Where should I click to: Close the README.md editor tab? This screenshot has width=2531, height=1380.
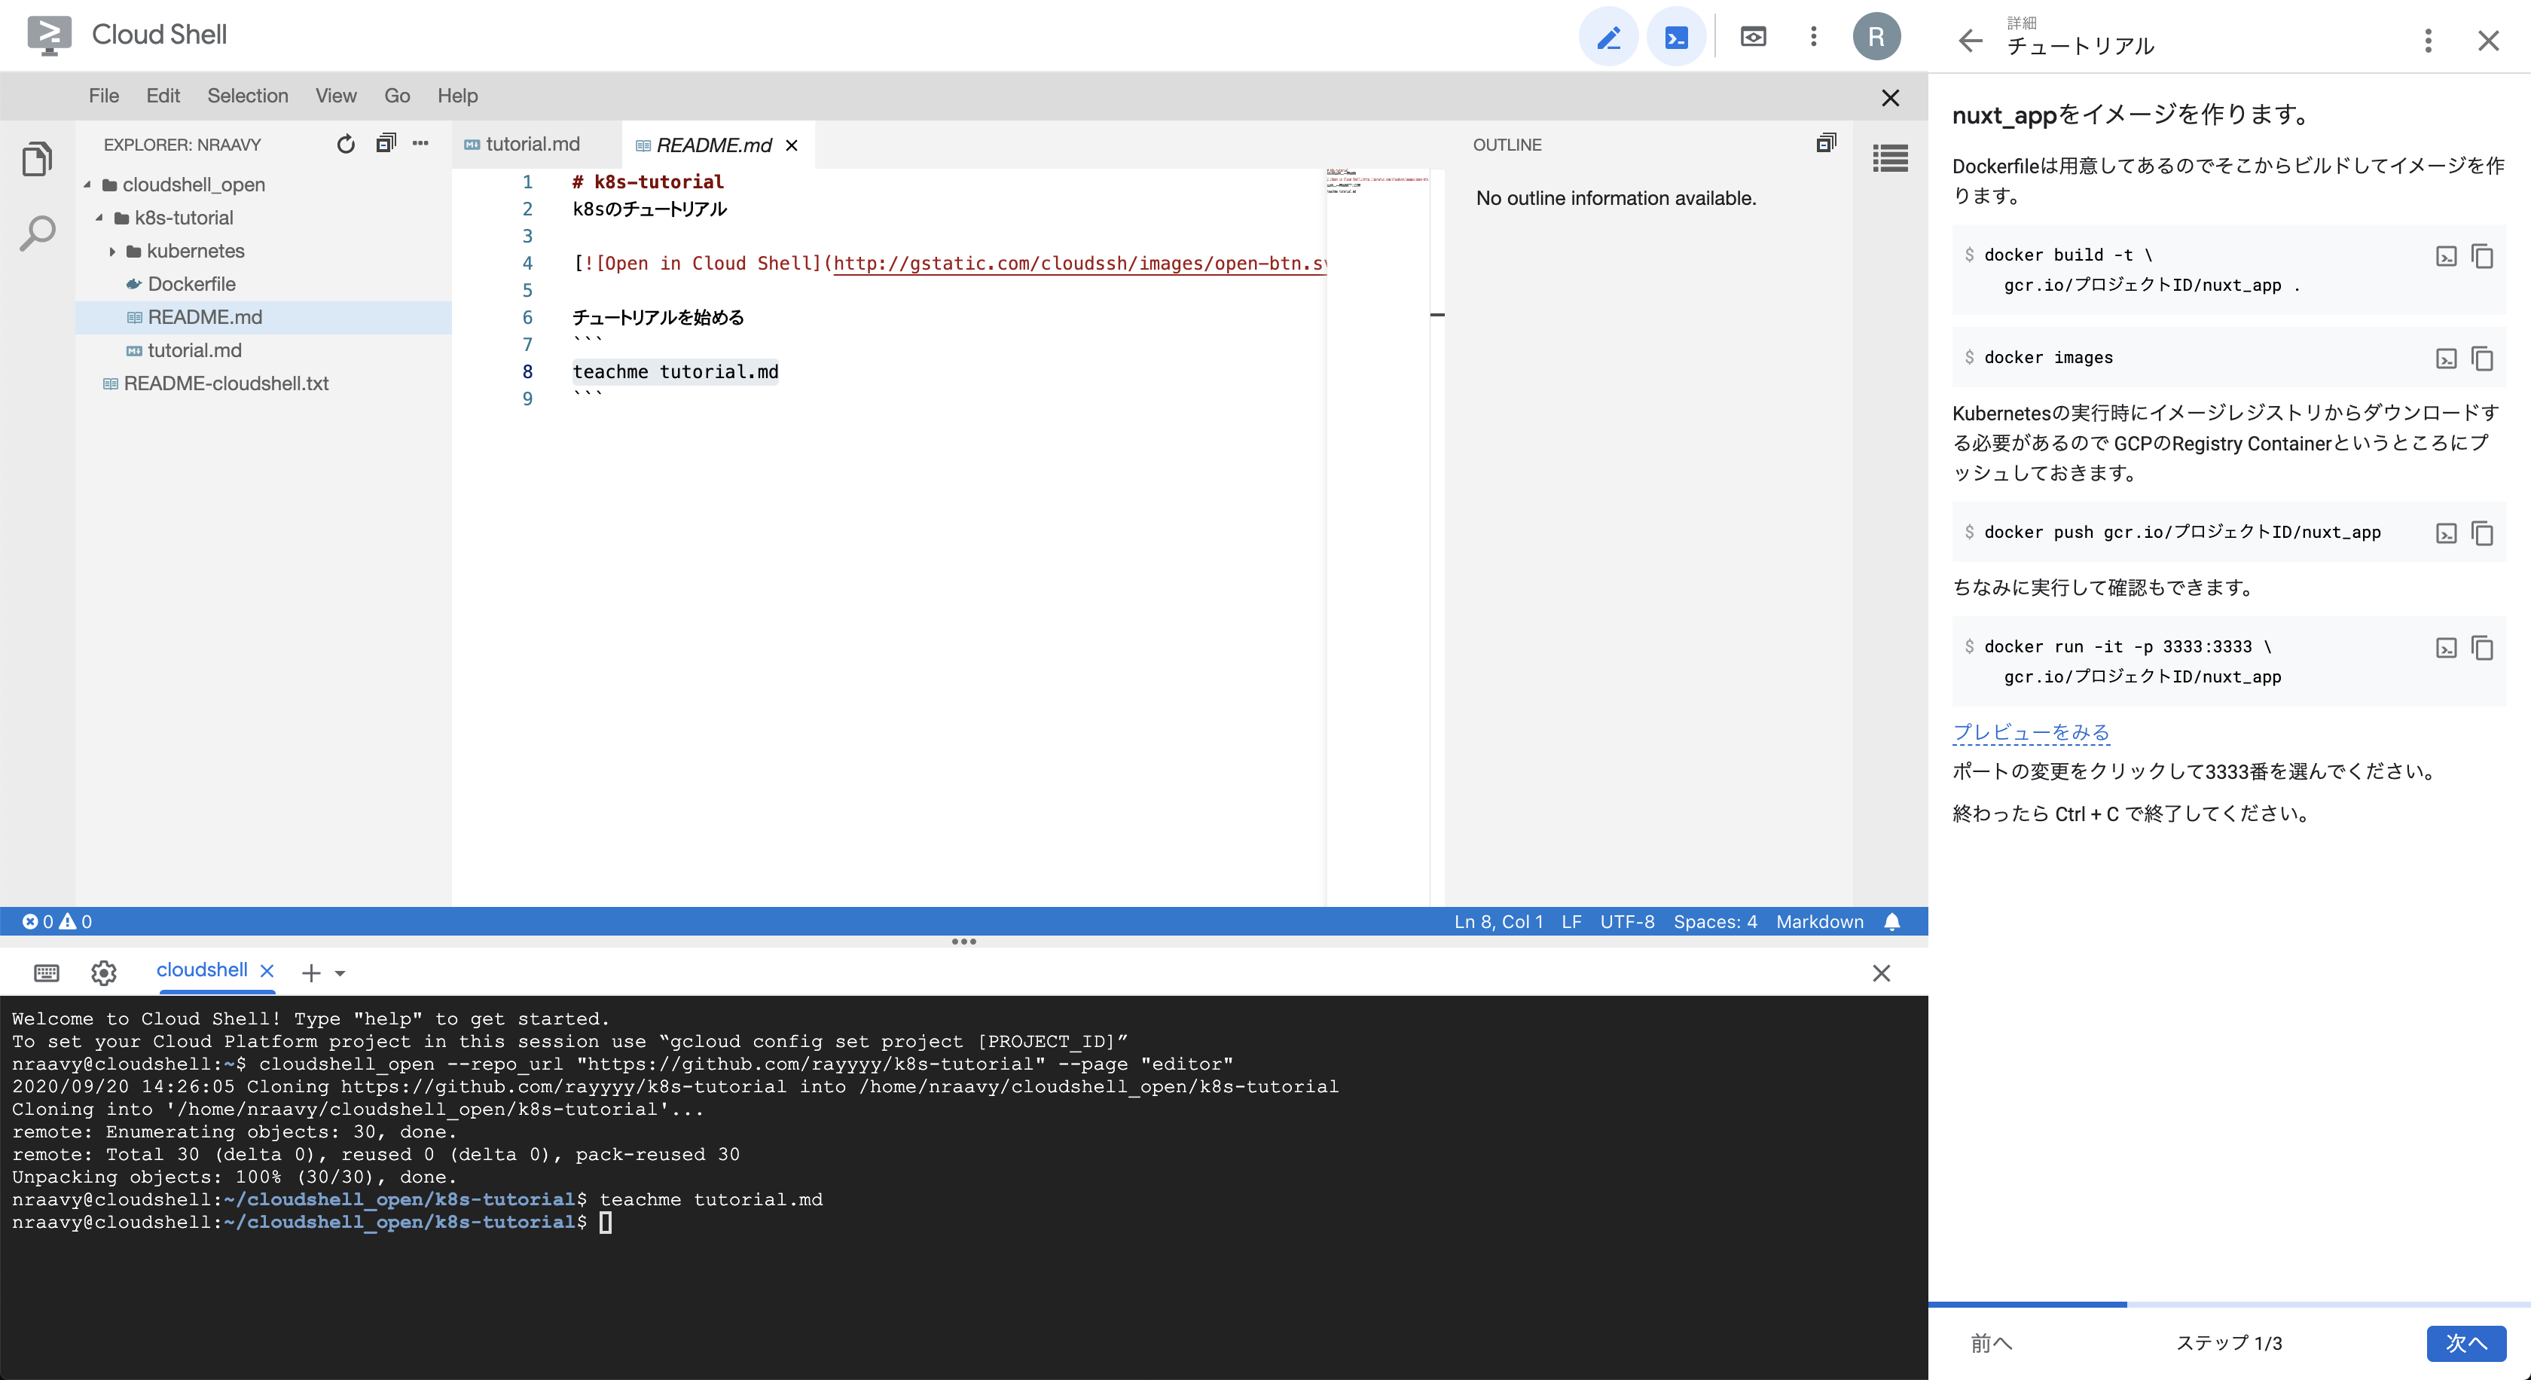pyautogui.click(x=792, y=145)
